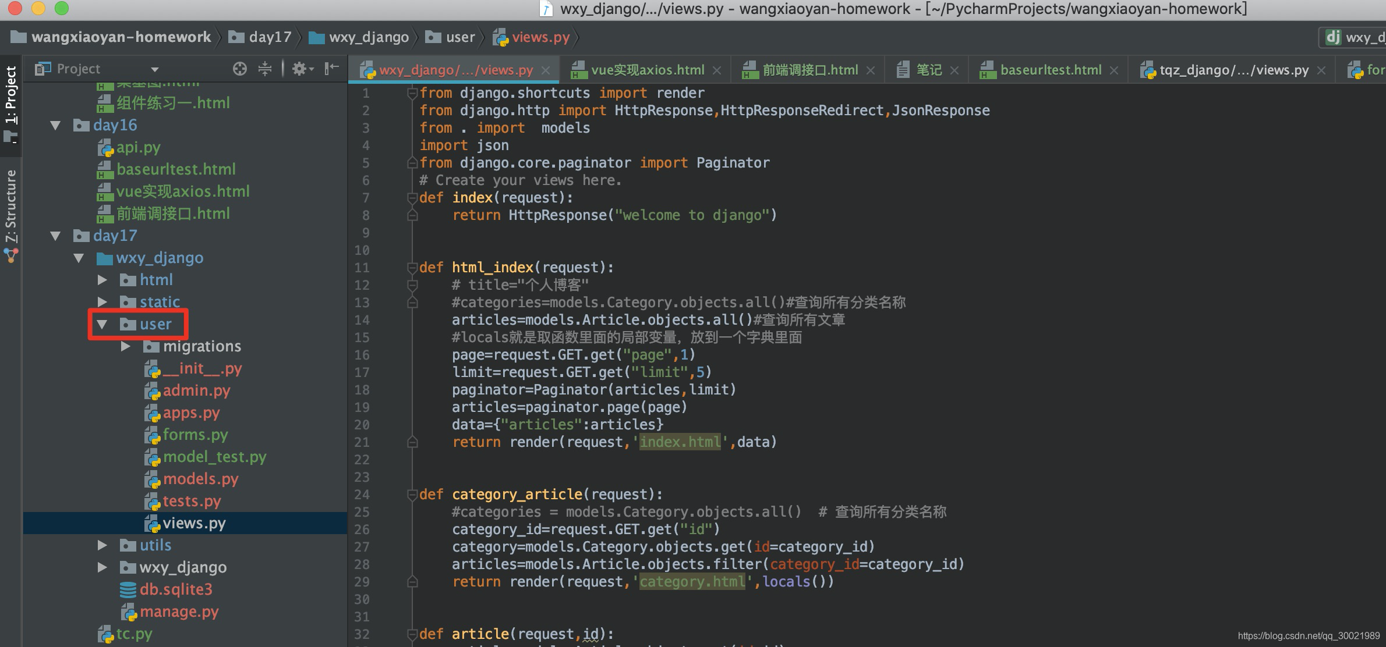Close the baseurltest.html tab

1114,70
